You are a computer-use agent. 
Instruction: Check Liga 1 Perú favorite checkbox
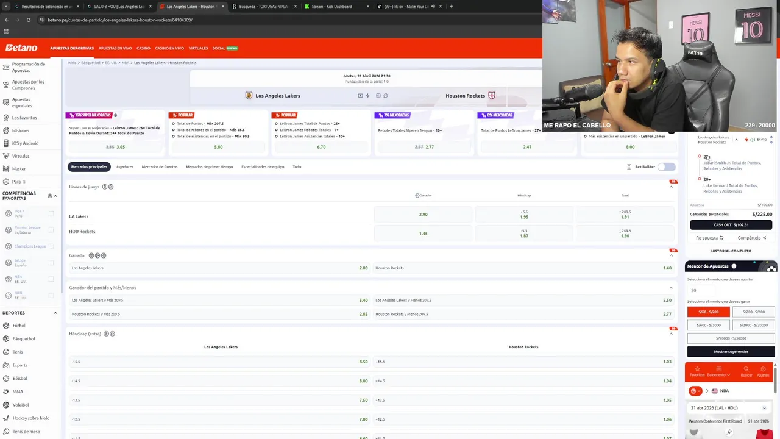coord(51,213)
